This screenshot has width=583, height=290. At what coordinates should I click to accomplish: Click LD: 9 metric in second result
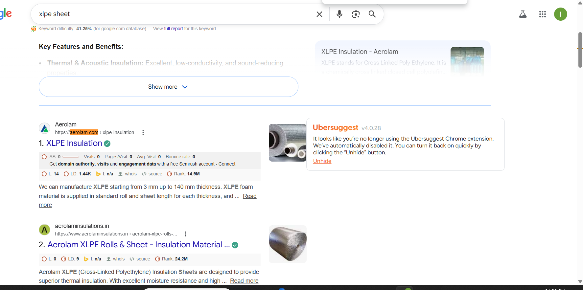tap(70, 259)
